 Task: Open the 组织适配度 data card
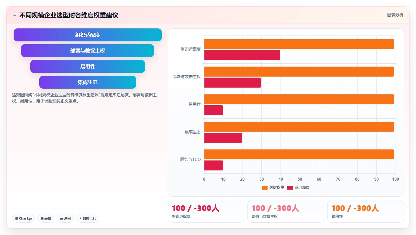pos(206,211)
